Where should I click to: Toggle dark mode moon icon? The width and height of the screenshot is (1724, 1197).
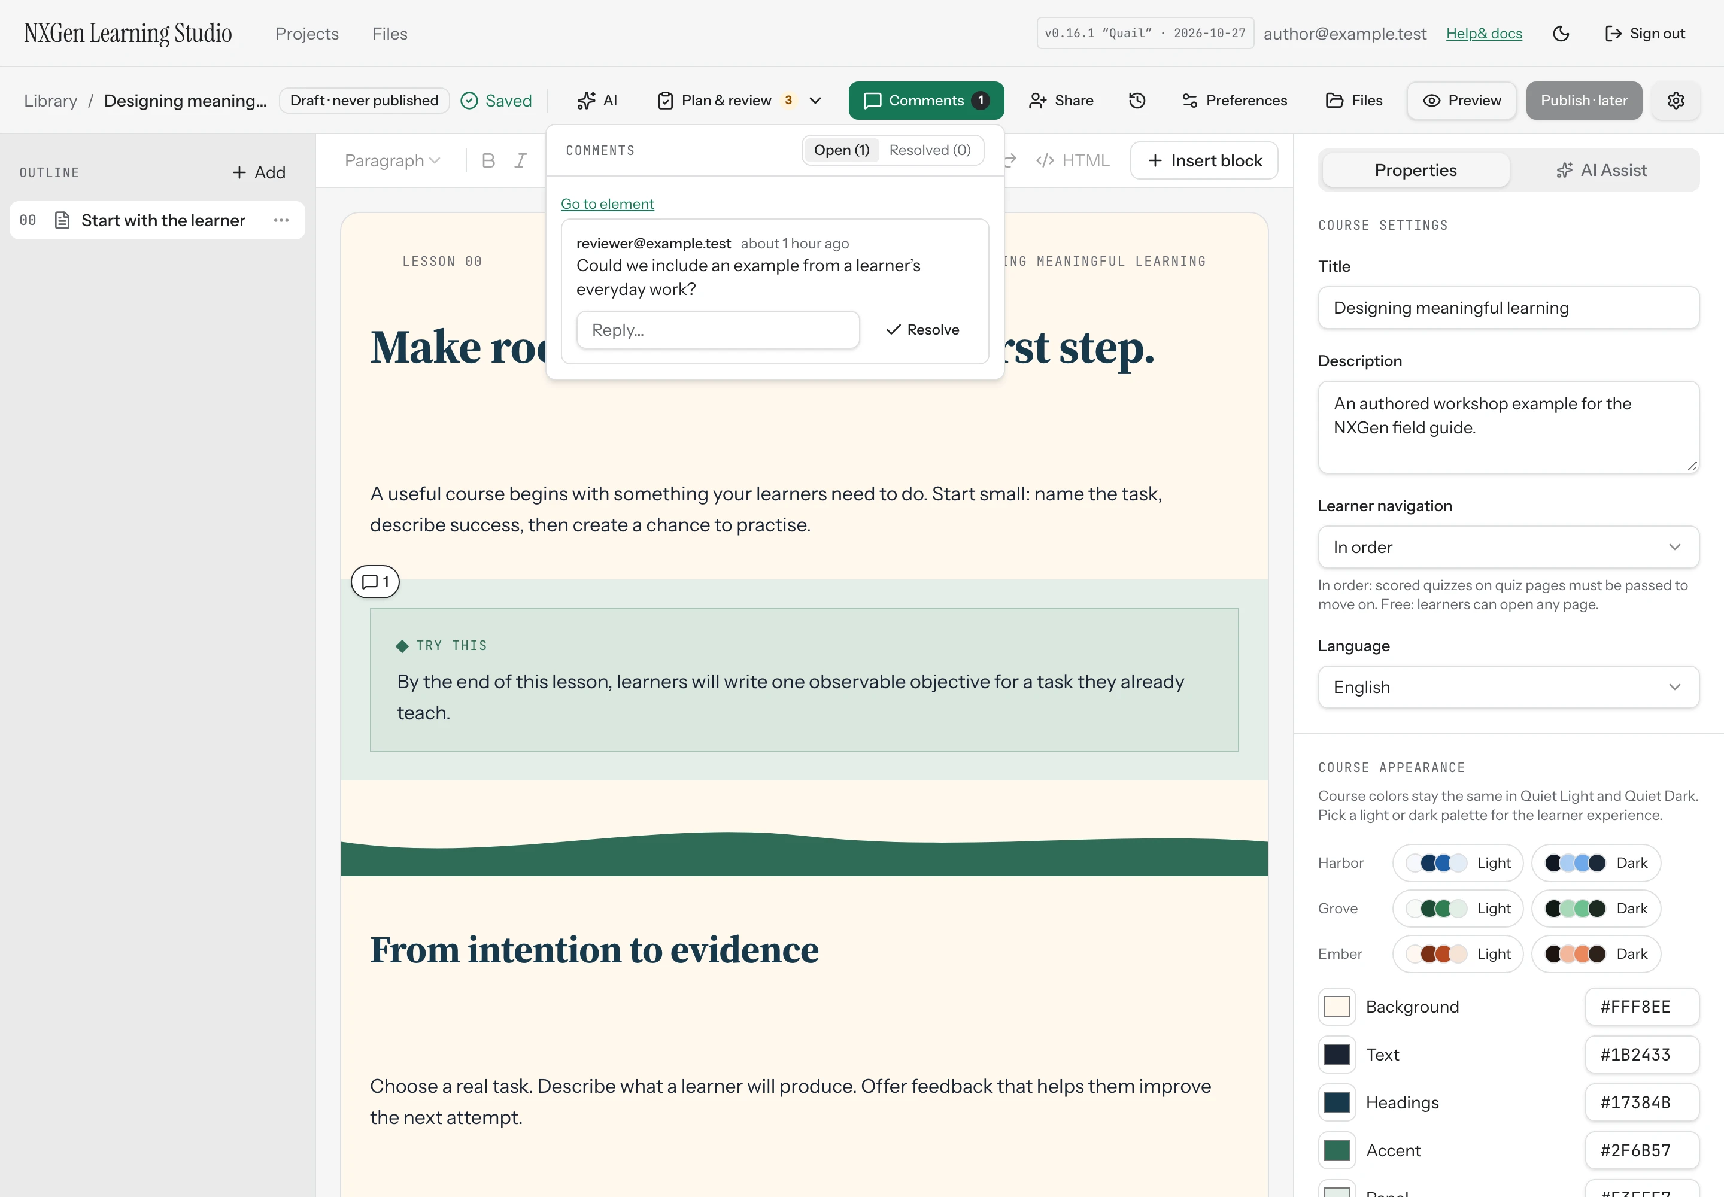pyautogui.click(x=1561, y=34)
